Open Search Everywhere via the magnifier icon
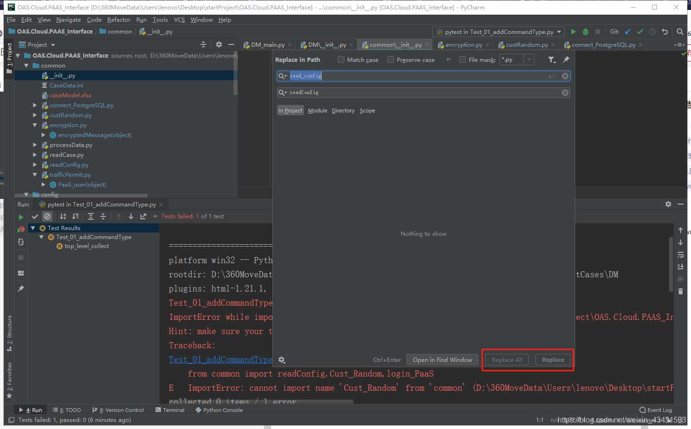 [680, 32]
